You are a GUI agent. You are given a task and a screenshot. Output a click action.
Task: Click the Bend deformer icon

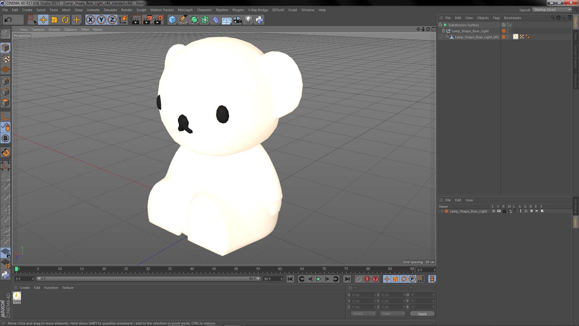216,20
